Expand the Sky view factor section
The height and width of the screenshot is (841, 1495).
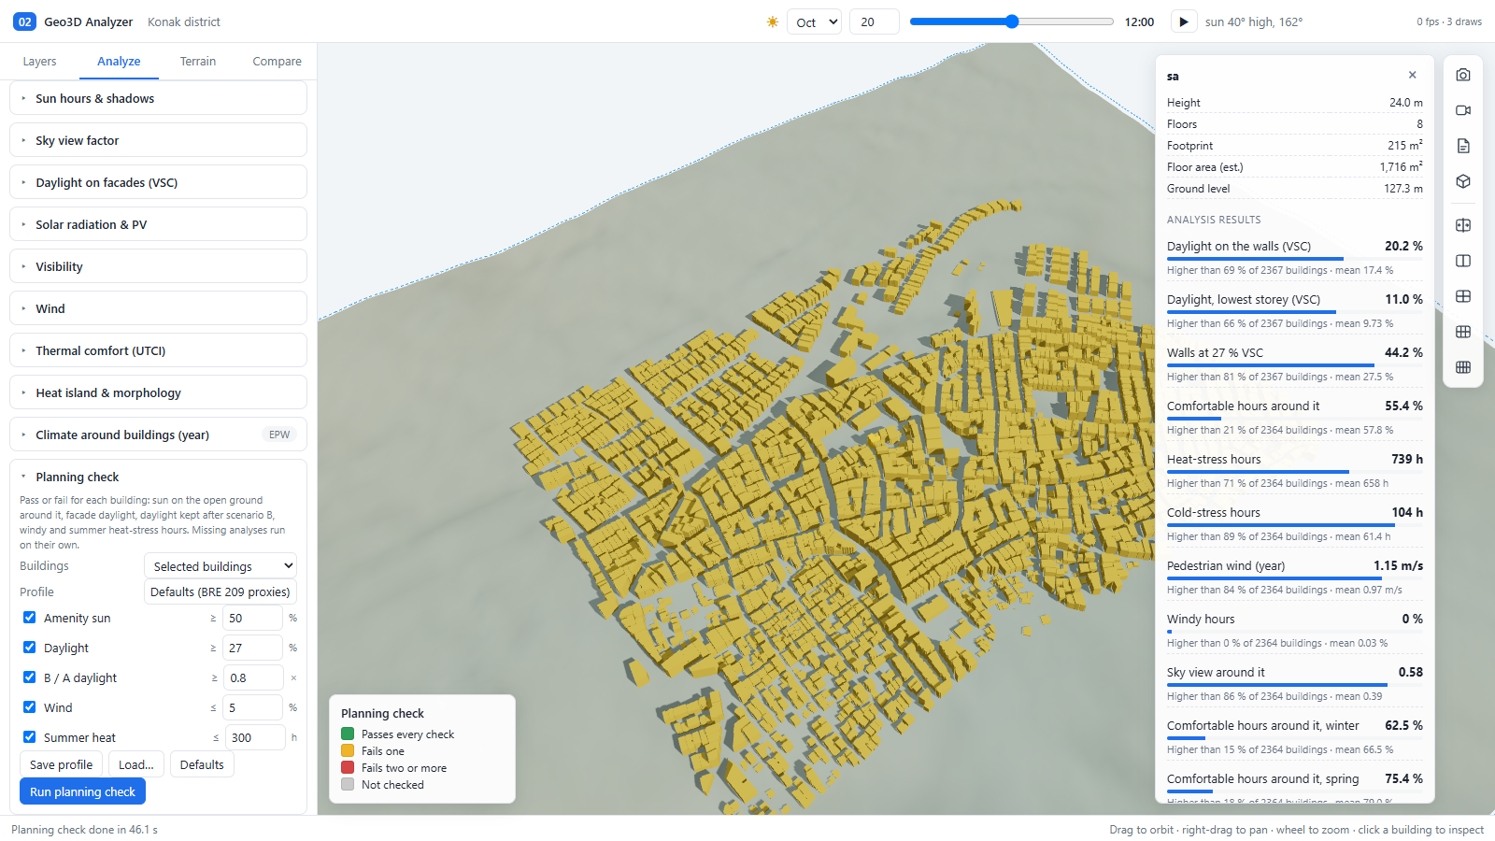[x=158, y=140]
